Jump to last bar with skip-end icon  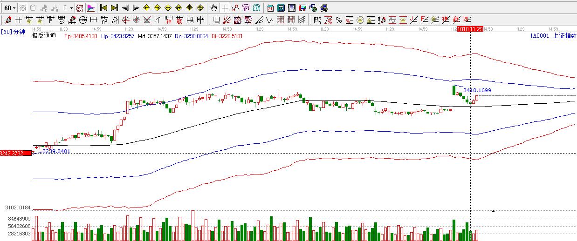click(114, 8)
